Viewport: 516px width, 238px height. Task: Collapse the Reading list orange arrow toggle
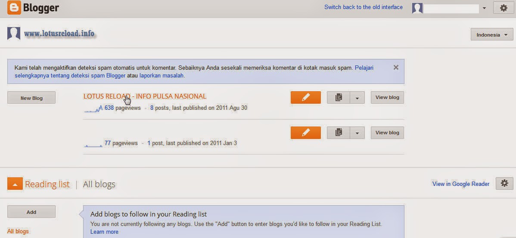coord(15,184)
